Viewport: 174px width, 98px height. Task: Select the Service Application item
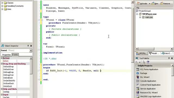[x=148, y=89]
